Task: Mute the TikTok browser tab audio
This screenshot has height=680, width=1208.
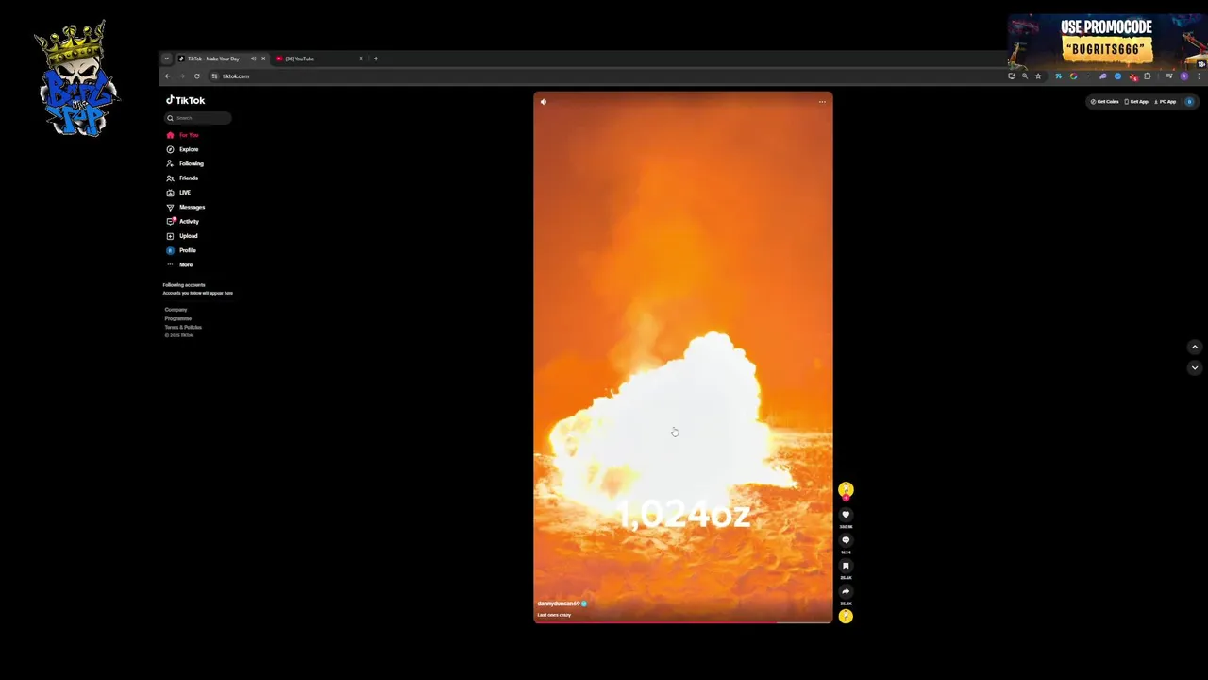Action: (253, 59)
